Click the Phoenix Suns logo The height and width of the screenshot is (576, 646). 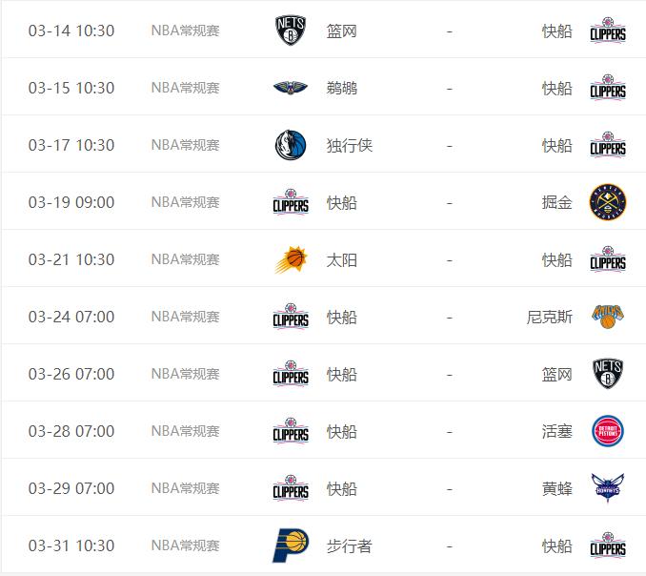pos(291,259)
